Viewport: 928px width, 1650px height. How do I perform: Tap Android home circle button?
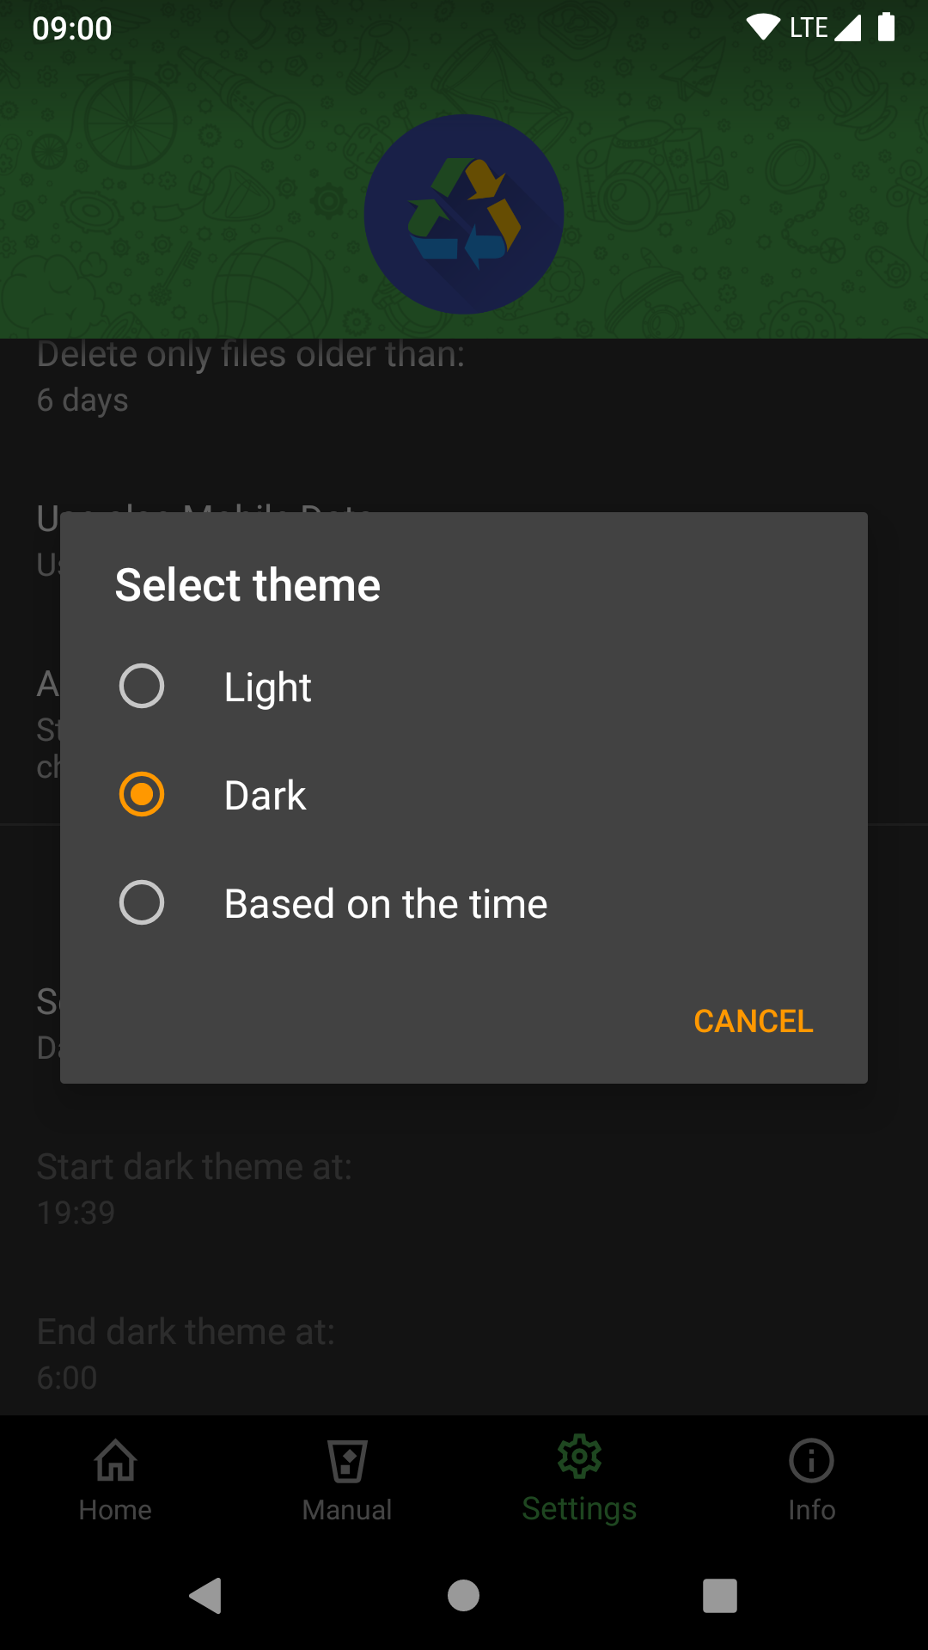coord(464,1596)
